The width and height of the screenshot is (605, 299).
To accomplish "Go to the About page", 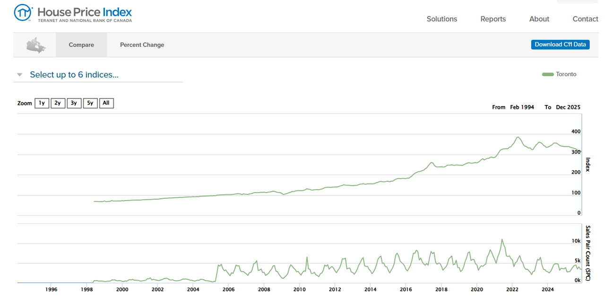I will pyautogui.click(x=539, y=19).
